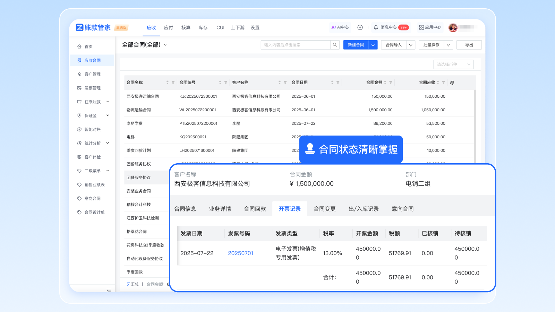
Task: Filter the contract name column
Action: coord(173,83)
